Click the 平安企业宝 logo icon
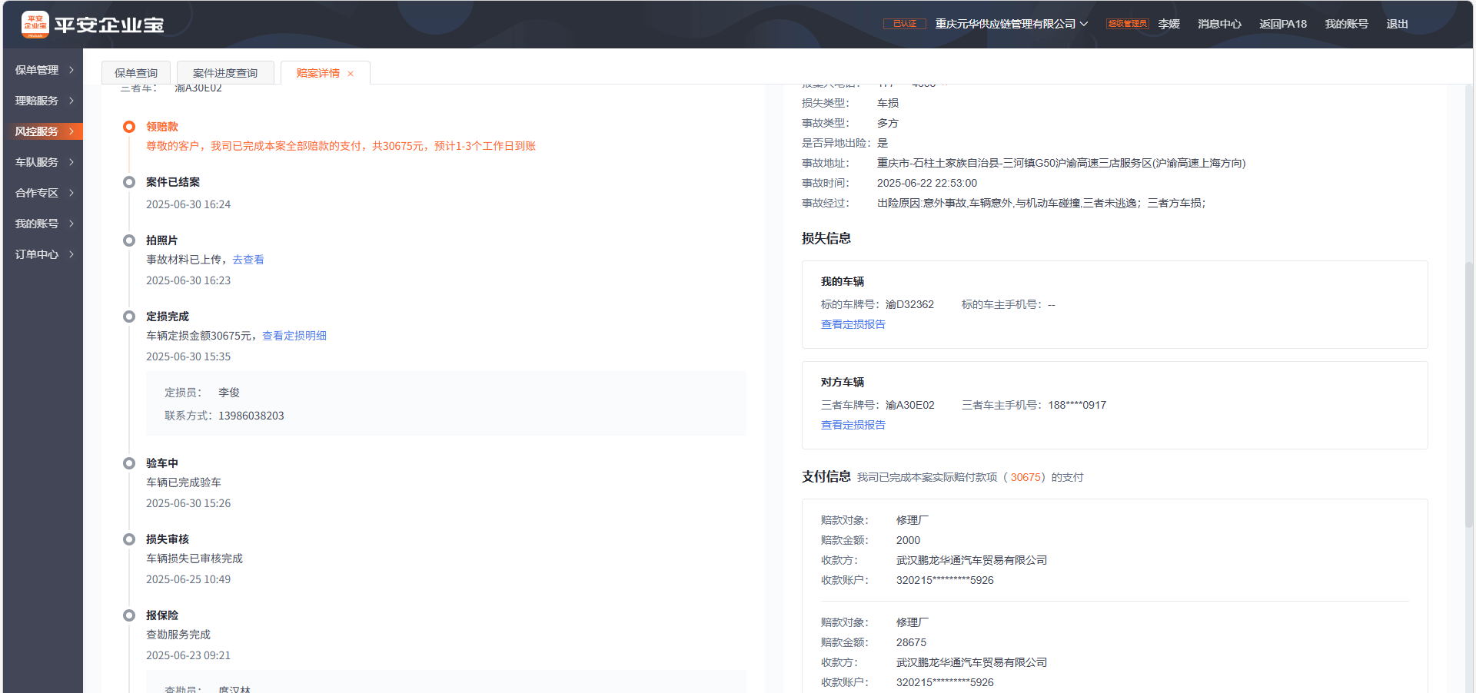Viewport: 1476px width, 693px height. point(35,25)
